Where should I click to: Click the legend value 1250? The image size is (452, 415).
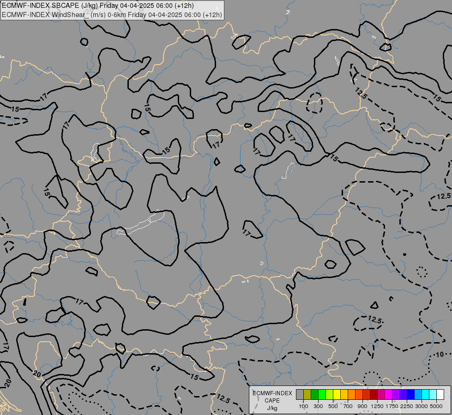tap(377, 406)
